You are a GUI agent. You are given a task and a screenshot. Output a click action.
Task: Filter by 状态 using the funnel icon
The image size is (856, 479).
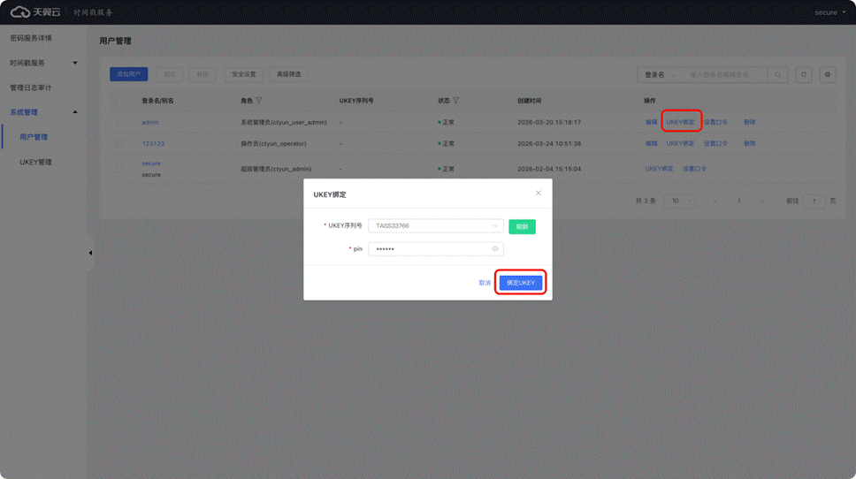click(x=455, y=101)
